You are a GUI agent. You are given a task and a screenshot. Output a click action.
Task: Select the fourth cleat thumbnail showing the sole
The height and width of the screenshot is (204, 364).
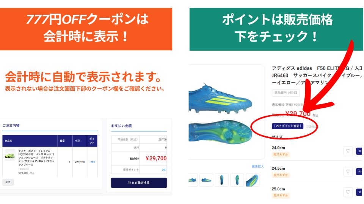click(237, 180)
